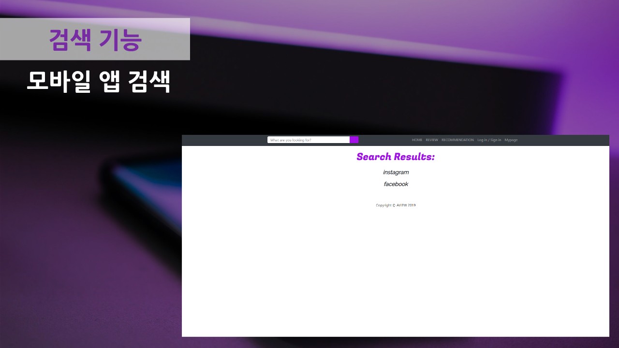This screenshot has width=619, height=348.
Task: Select the Search Results heading
Action: pos(396,156)
